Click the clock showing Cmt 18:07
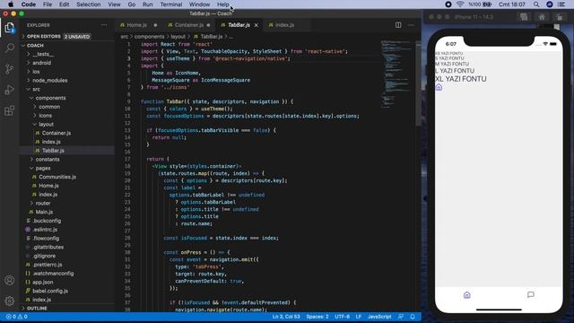The image size is (574, 323). click(x=512, y=4)
